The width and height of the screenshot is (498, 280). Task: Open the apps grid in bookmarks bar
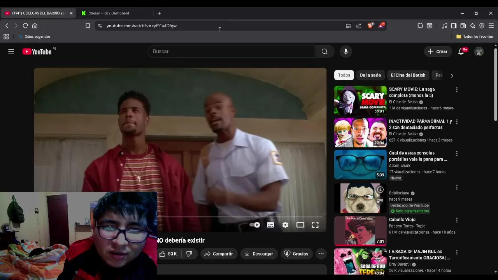(x=6, y=37)
